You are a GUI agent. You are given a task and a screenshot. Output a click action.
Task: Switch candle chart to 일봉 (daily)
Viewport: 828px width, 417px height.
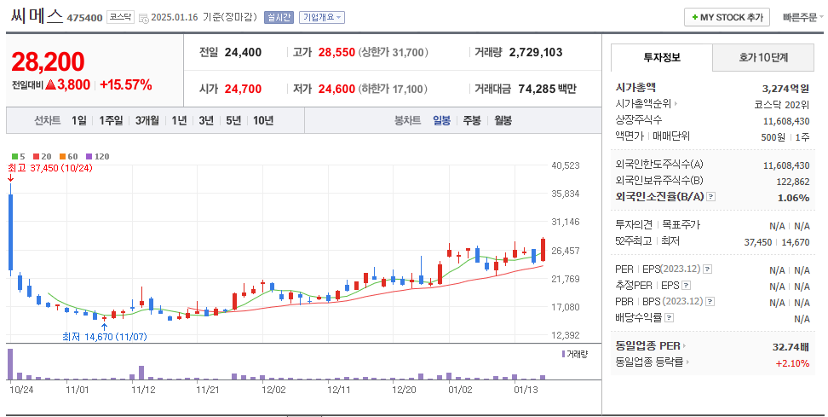(x=441, y=121)
